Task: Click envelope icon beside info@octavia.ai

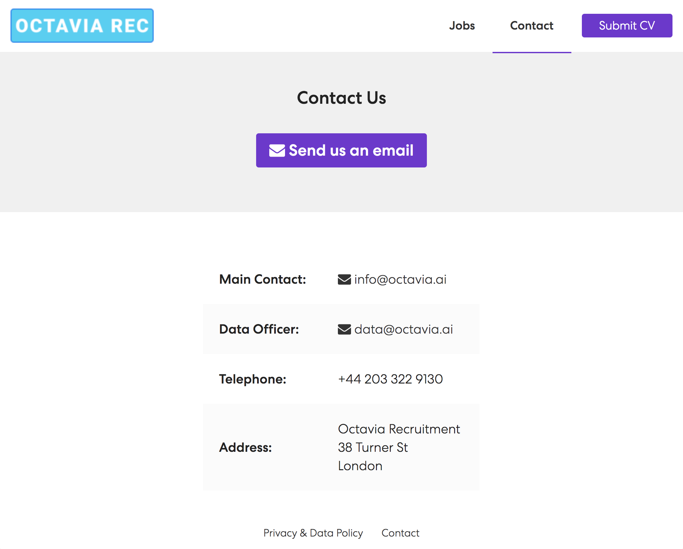Action: click(x=344, y=279)
